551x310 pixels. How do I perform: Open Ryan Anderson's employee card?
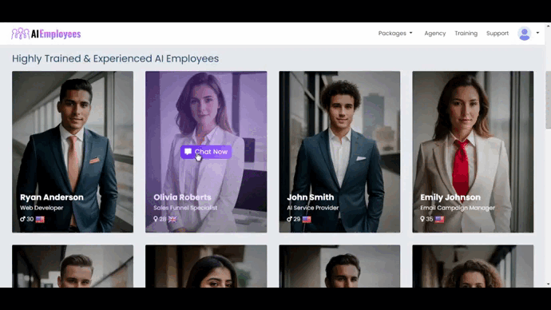[73, 152]
